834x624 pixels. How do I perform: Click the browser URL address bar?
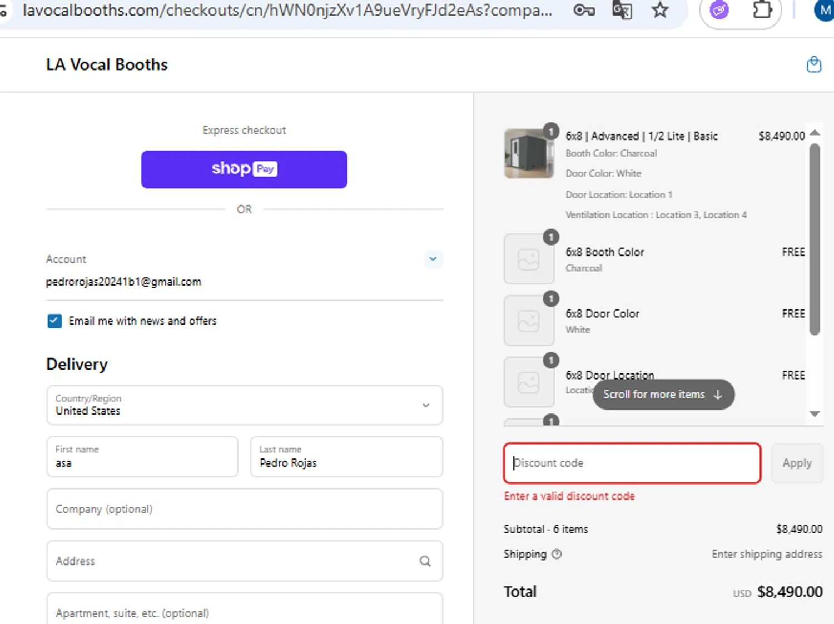point(286,10)
